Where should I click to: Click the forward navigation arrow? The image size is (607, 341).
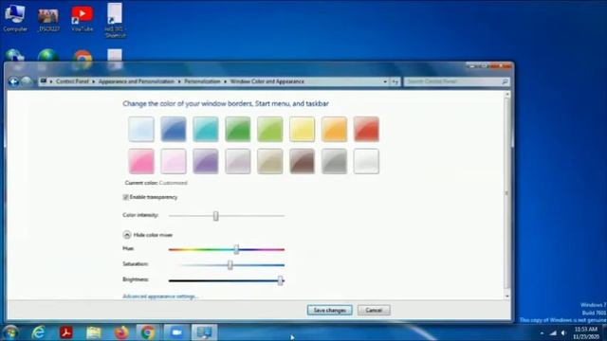click(x=27, y=81)
